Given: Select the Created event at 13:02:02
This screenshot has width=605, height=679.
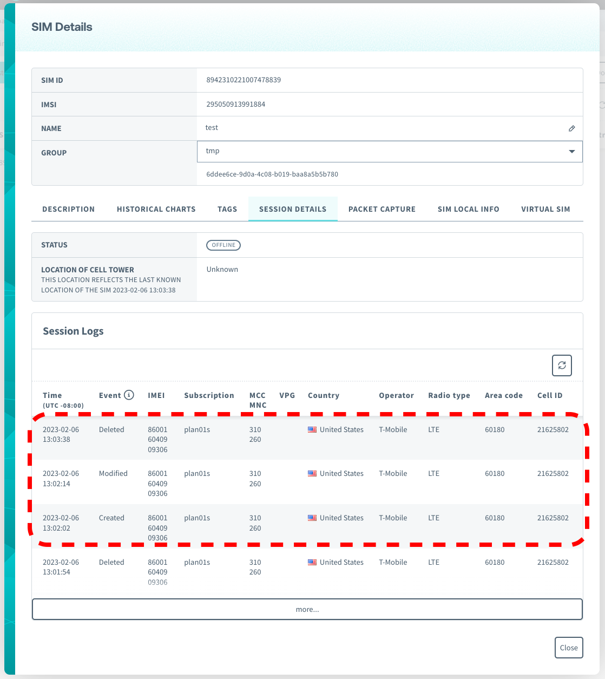Looking at the screenshot, I should [x=111, y=518].
